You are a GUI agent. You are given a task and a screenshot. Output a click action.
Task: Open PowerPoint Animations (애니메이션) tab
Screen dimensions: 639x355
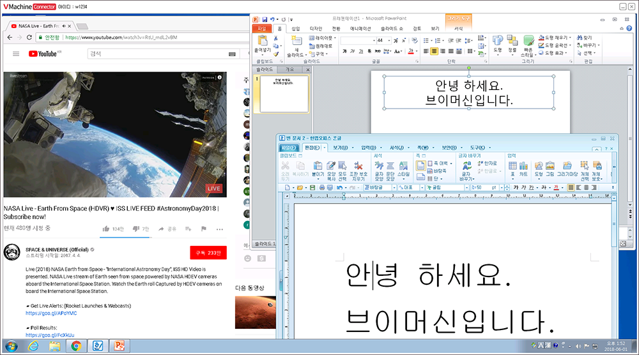pyautogui.click(x=360, y=29)
